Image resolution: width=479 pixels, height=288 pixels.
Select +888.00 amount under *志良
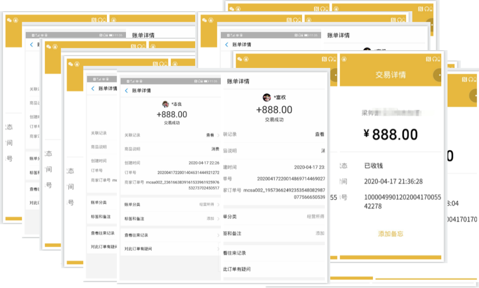172,114
